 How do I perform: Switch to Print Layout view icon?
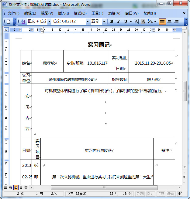pyautogui.click(x=16, y=187)
